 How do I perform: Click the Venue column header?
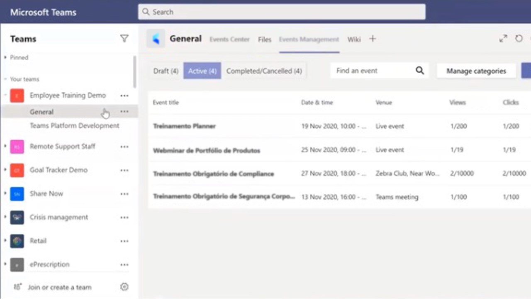384,103
